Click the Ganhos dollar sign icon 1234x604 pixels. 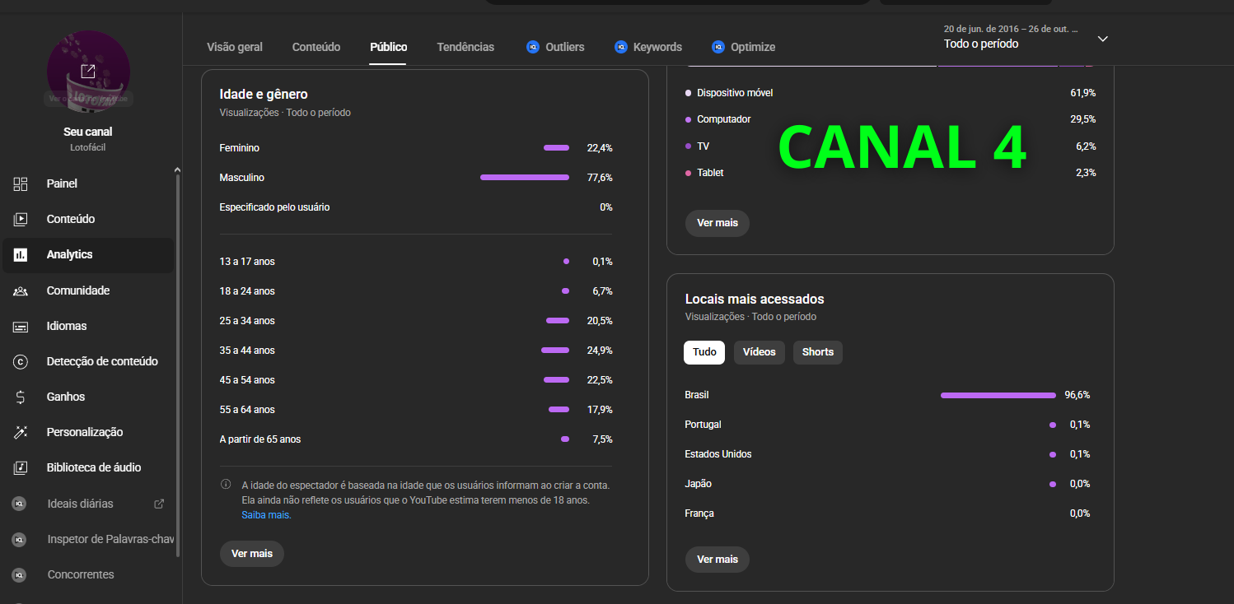[x=21, y=397]
